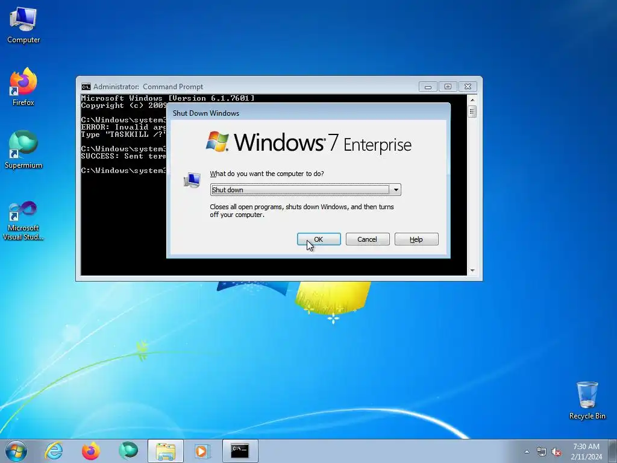This screenshot has width=617, height=463.
Task: Maximize the Command Prompt window
Action: click(x=448, y=87)
